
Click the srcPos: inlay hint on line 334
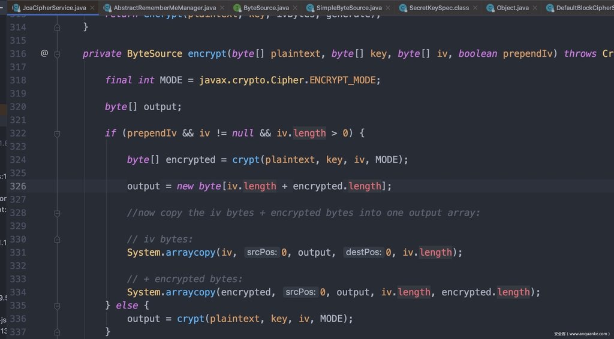pos(300,292)
